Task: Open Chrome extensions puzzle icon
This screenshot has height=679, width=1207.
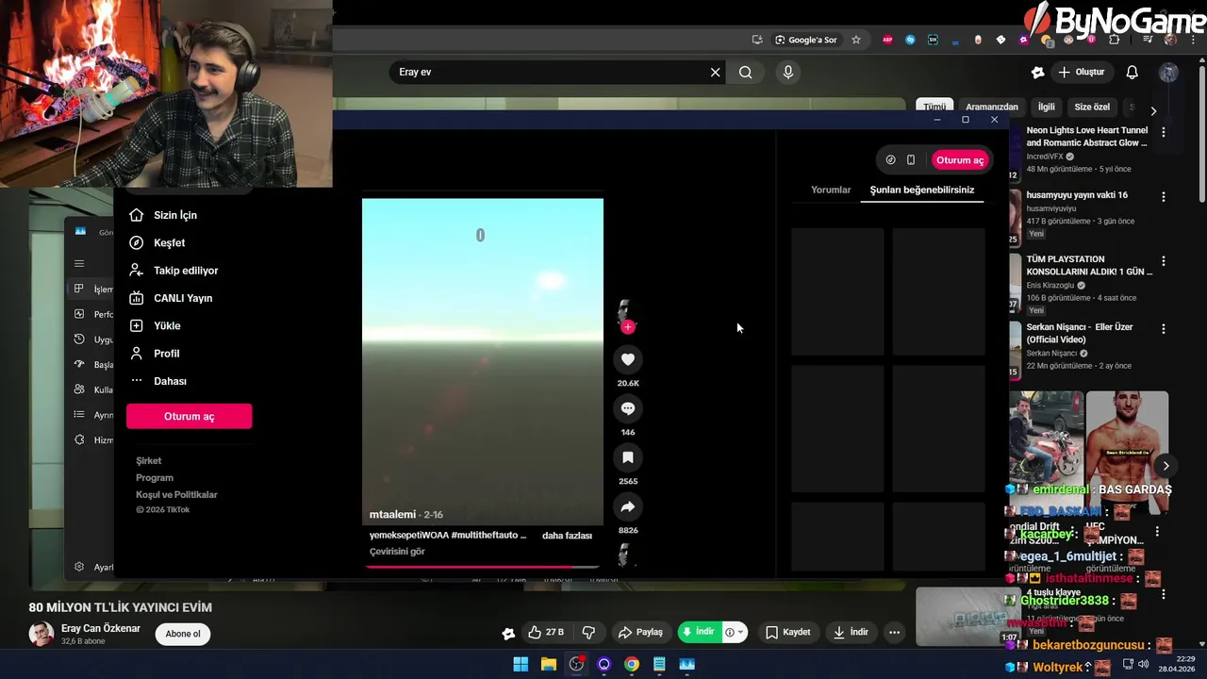Action: (1115, 40)
